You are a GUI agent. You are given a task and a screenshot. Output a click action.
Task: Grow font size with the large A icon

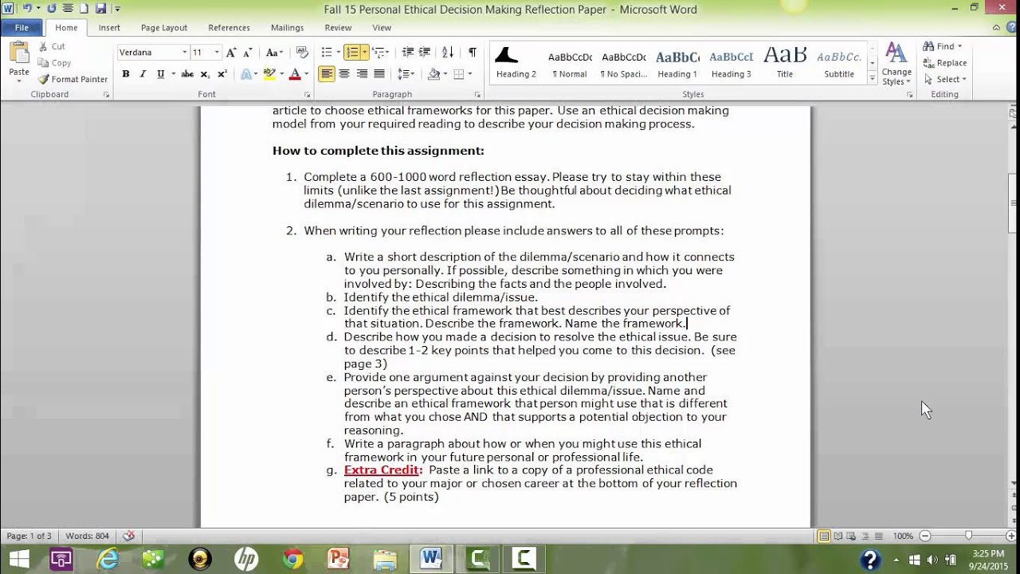click(x=231, y=53)
